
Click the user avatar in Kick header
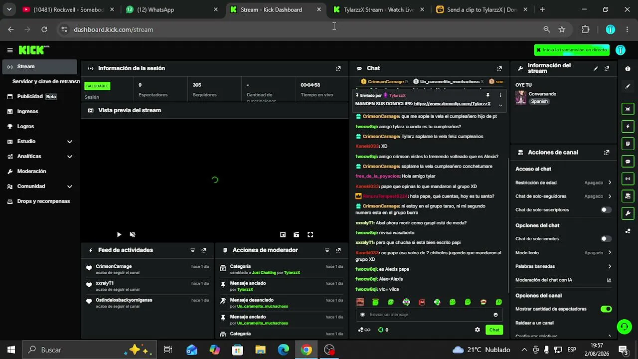tap(621, 50)
